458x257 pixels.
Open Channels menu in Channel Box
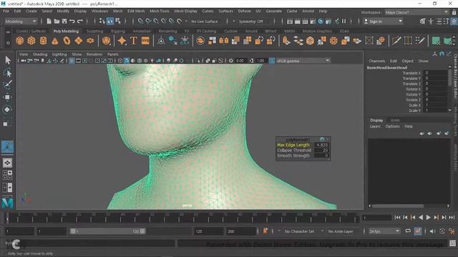pyautogui.click(x=377, y=61)
